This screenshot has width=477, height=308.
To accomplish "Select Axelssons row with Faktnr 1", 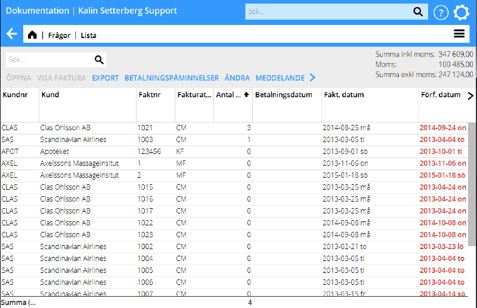I will click(234, 164).
